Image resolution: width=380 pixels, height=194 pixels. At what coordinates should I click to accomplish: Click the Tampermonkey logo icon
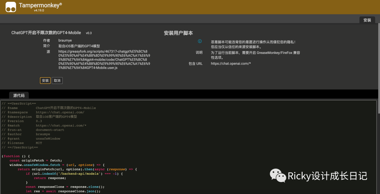click(x=11, y=7)
